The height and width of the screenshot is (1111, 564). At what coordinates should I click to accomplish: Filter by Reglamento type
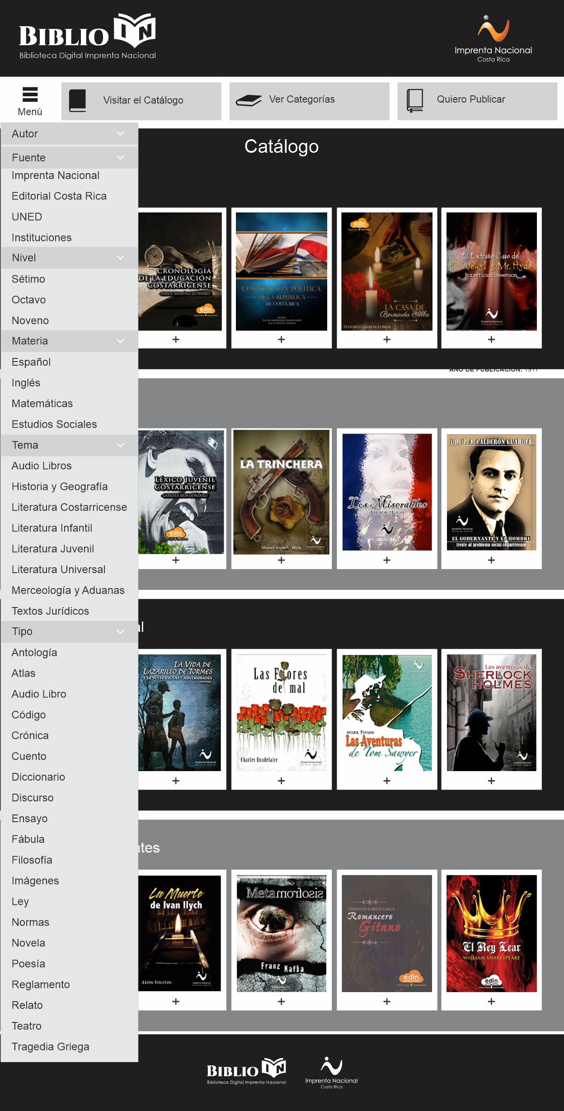[41, 984]
